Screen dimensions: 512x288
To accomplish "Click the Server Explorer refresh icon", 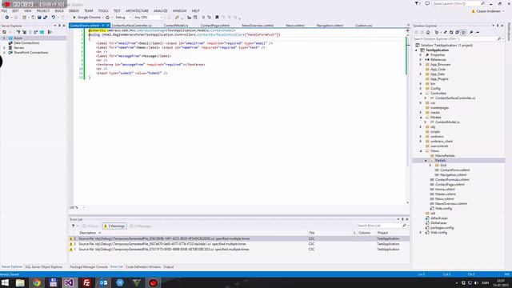I will 4,32.
